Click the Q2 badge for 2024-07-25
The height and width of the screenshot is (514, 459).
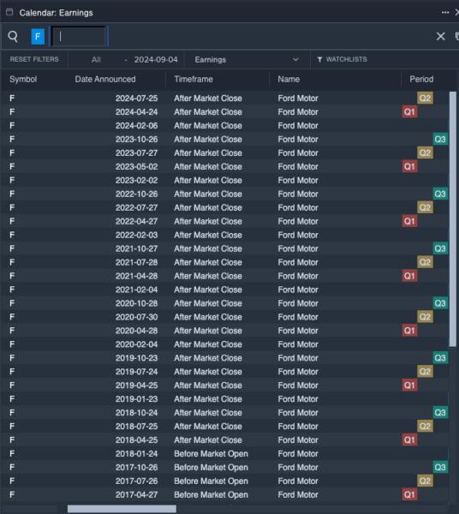[x=425, y=98]
